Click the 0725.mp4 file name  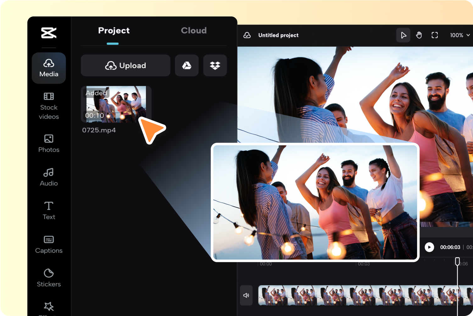point(99,130)
